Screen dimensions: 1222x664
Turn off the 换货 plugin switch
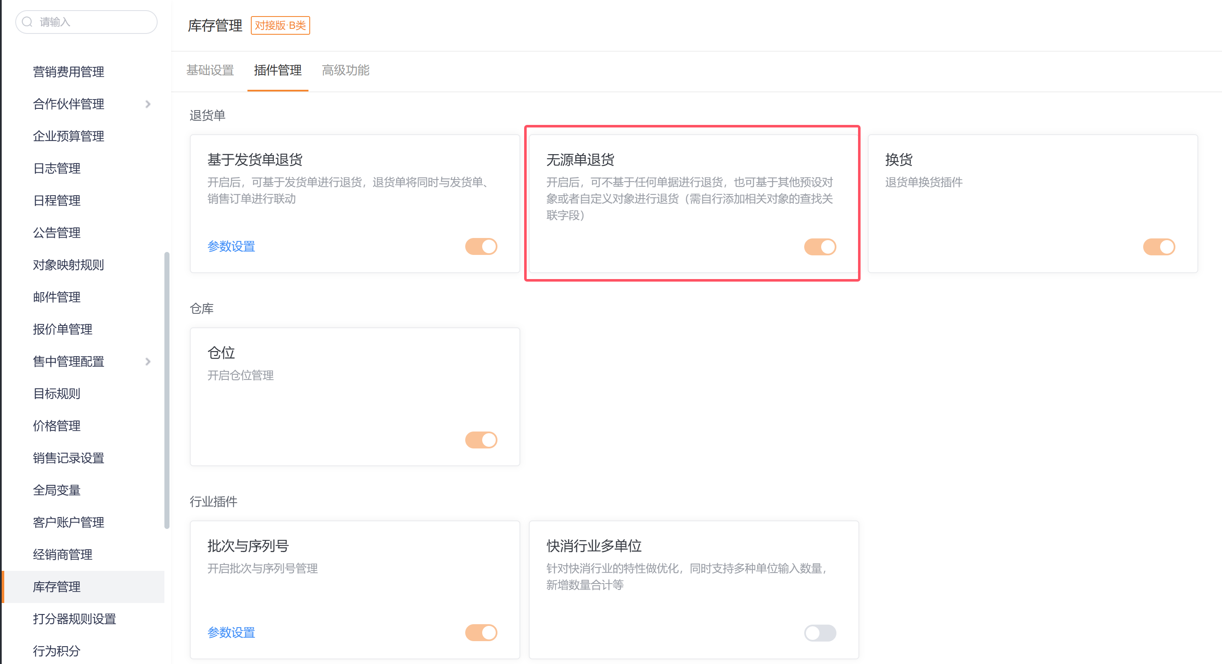(x=1158, y=246)
